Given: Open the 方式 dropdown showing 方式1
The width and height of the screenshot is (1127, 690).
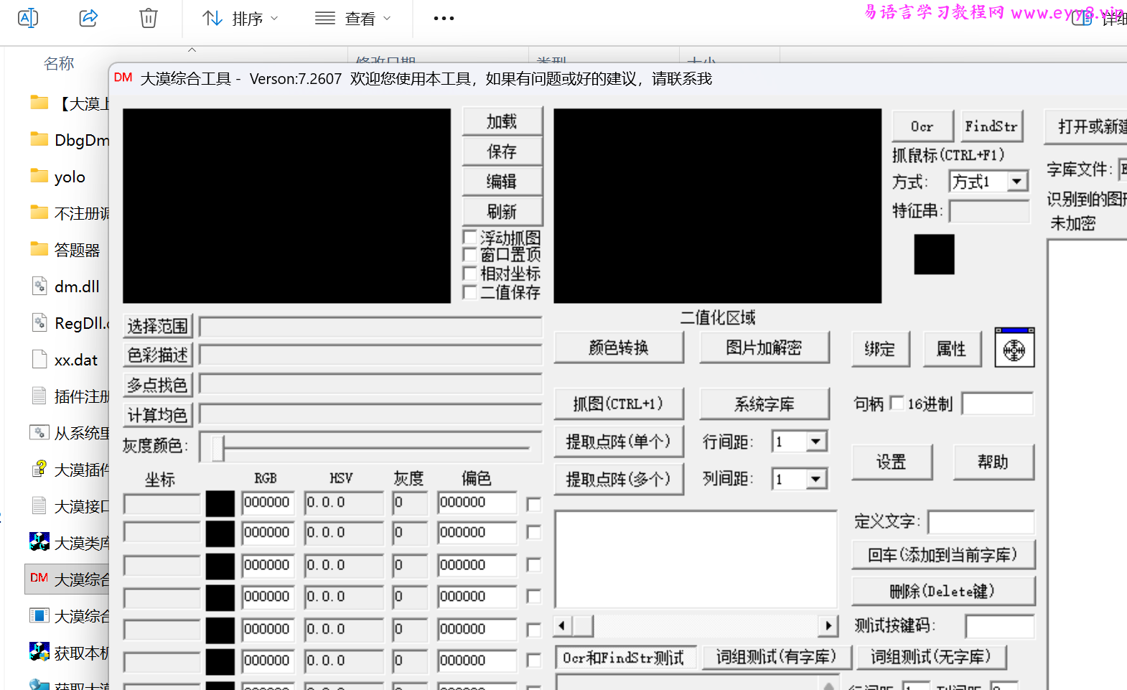Looking at the screenshot, I should pyautogui.click(x=1016, y=182).
